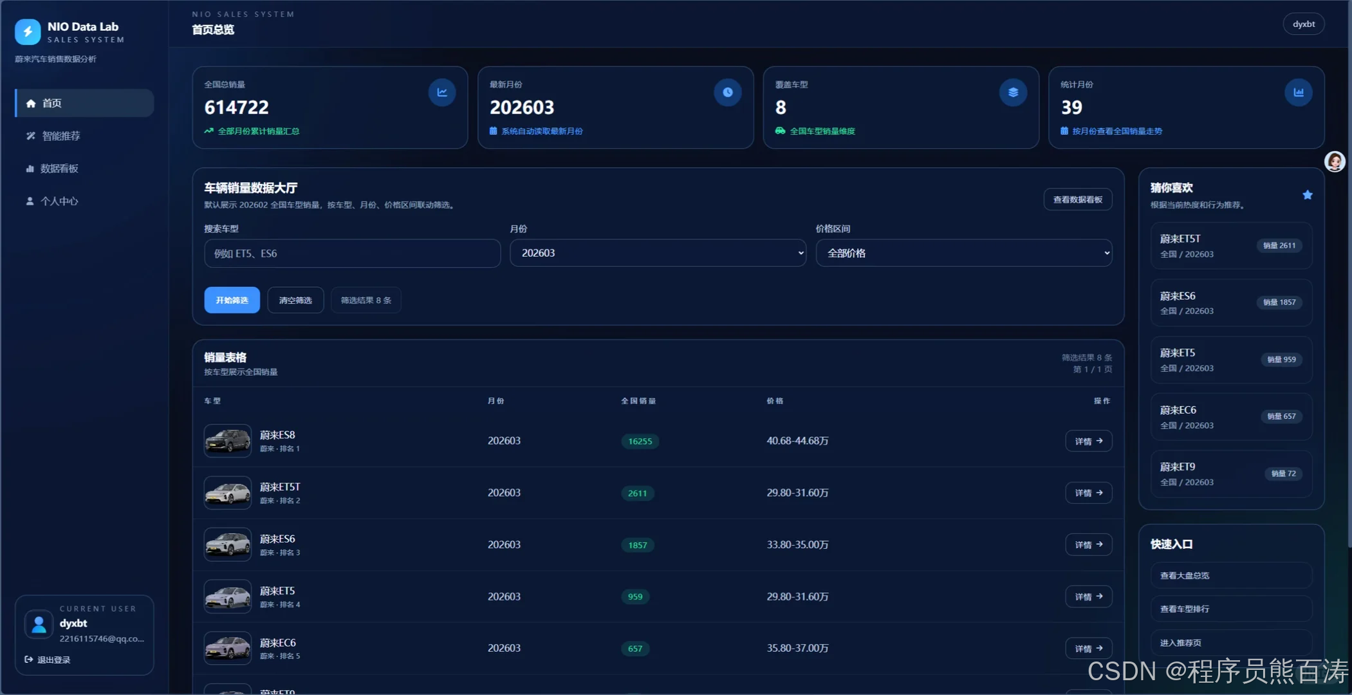1352x695 pixels.
Task: Click the 筛选结果 8 条 badge
Action: 366,300
